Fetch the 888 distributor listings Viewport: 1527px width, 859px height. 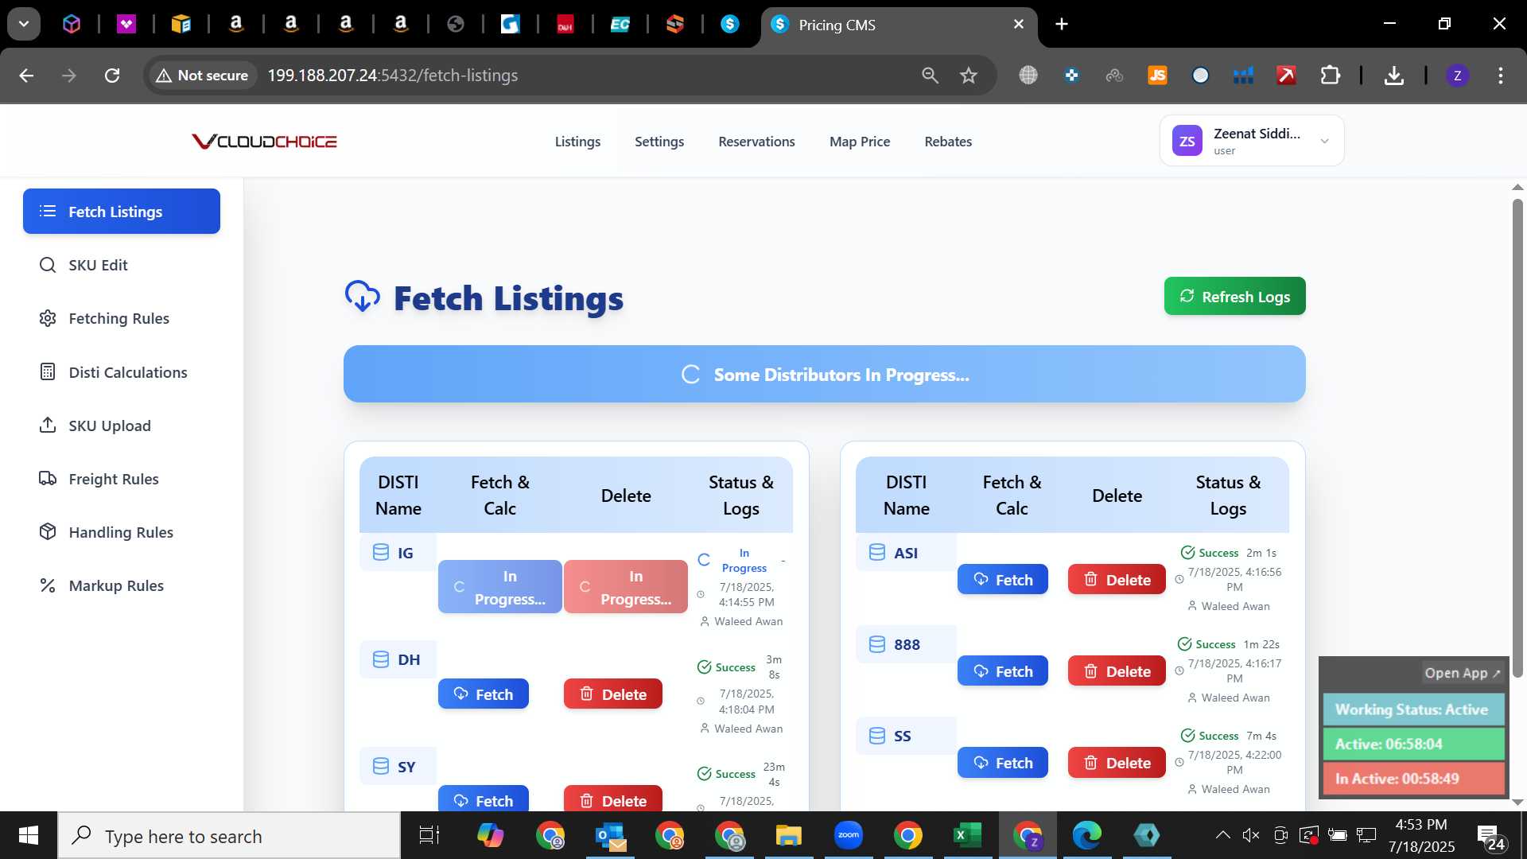tap(1002, 670)
